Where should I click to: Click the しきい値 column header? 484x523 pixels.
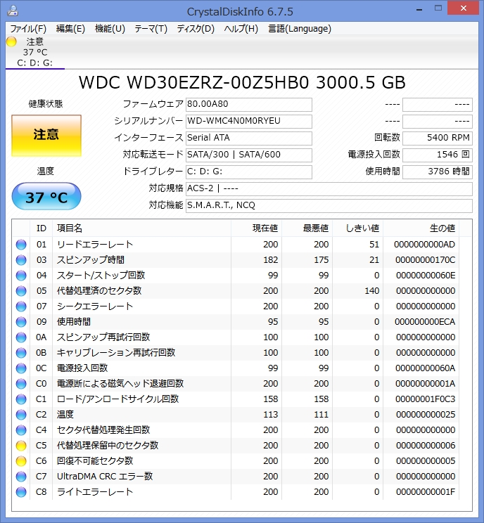tap(358, 228)
